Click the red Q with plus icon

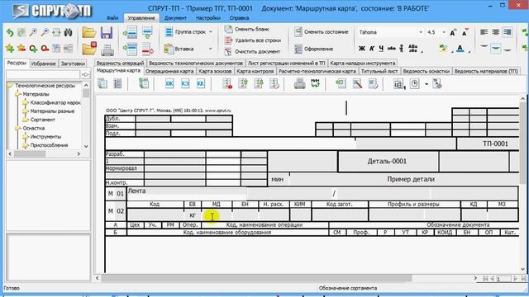pos(33,49)
